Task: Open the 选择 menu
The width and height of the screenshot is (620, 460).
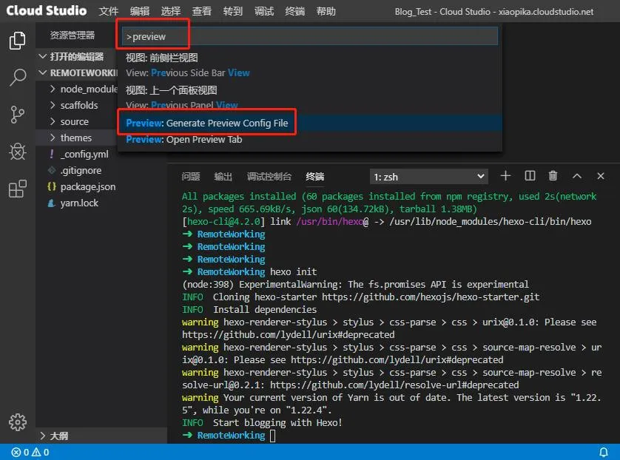Action: click(x=171, y=11)
